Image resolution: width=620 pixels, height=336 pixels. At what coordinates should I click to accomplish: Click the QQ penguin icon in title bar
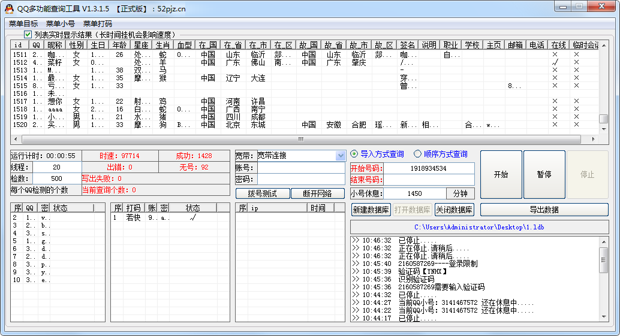(9, 8)
